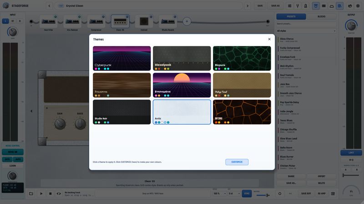Click the input gain knob

(x=13, y=32)
